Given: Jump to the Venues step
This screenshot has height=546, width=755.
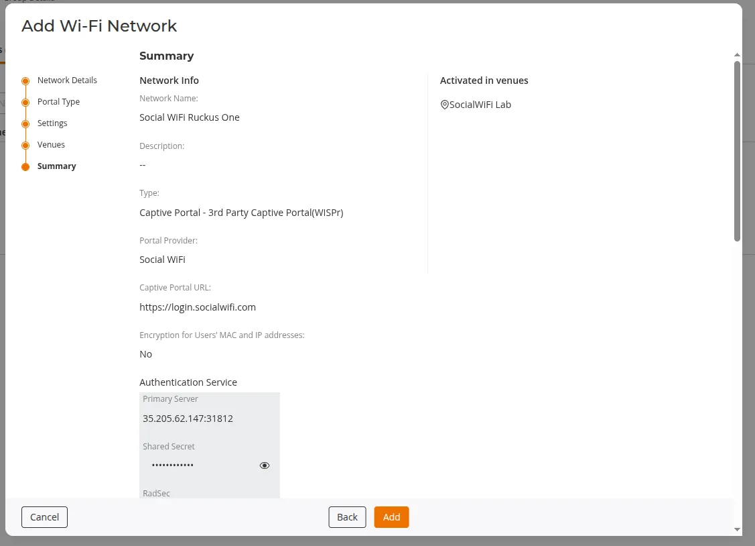Looking at the screenshot, I should [x=50, y=145].
